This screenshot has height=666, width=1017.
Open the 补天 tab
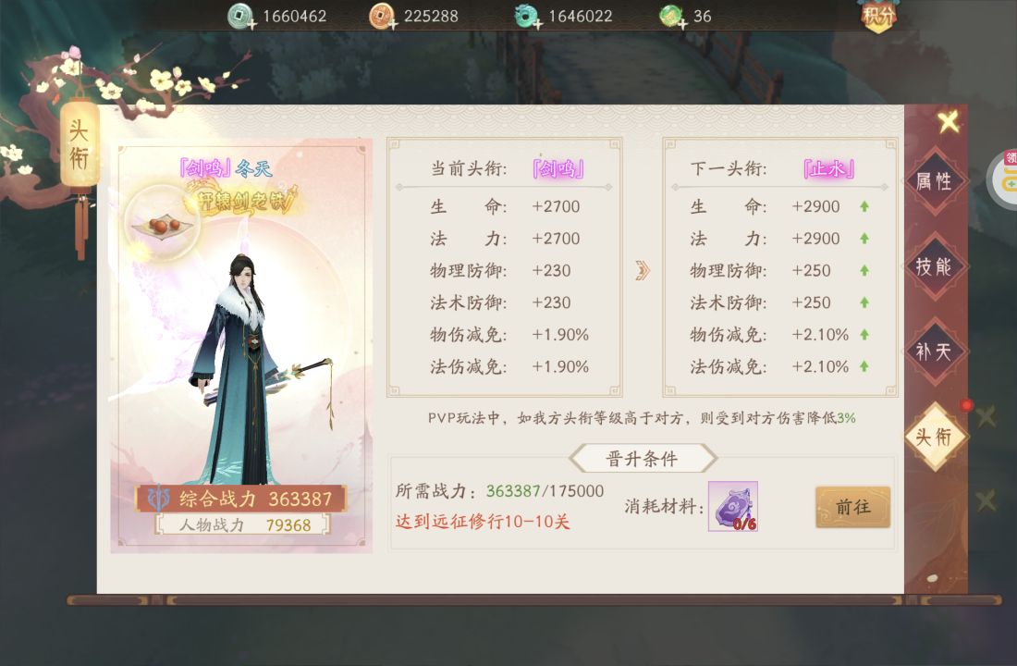click(x=935, y=351)
